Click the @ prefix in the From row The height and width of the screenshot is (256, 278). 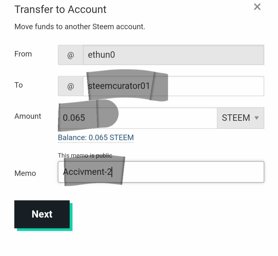[x=71, y=55]
